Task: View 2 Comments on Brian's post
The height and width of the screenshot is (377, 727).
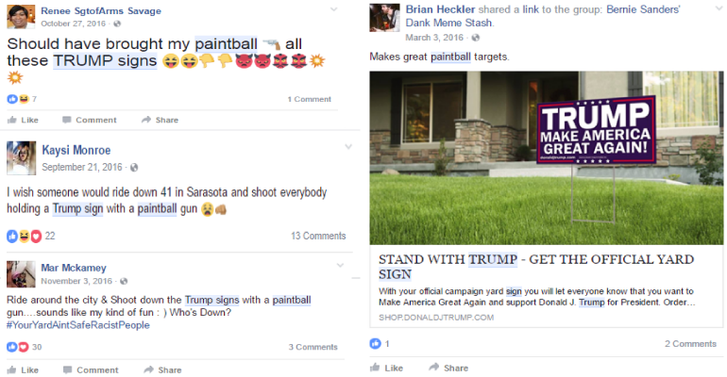Action: [690, 344]
